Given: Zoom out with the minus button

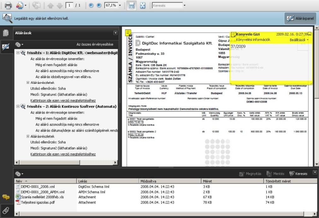Looking at the screenshot, I should click(x=91, y=5).
